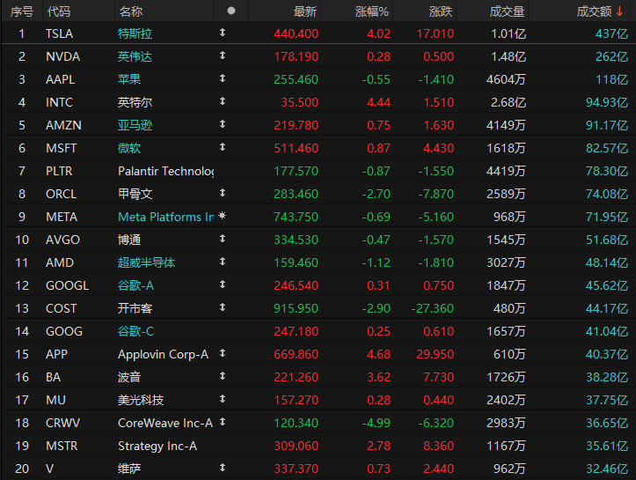
Task: Open the 超威半导体 stock name link
Action: 146,262
